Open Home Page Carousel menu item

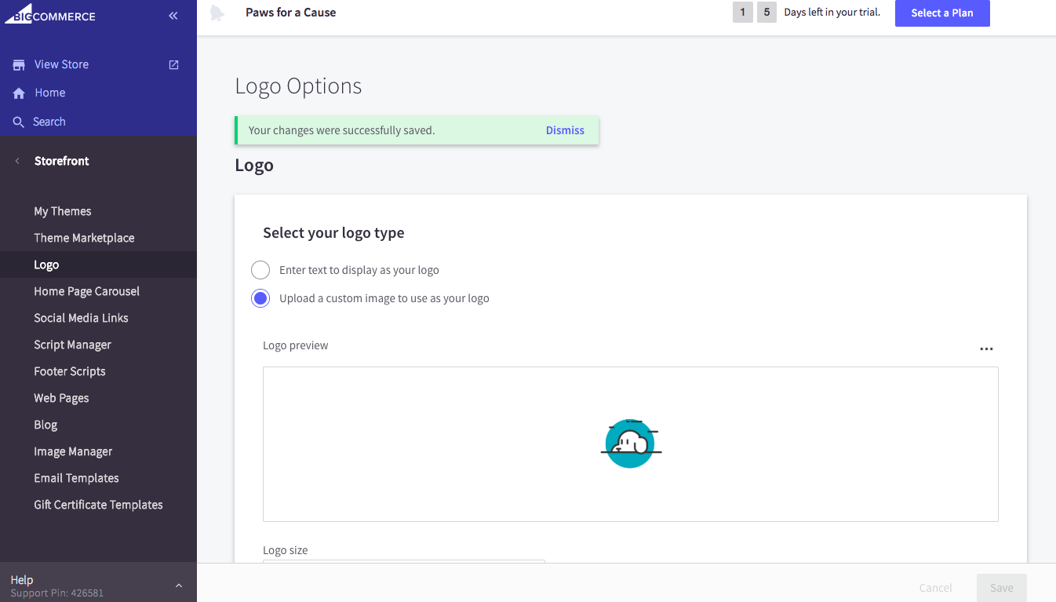pos(86,291)
